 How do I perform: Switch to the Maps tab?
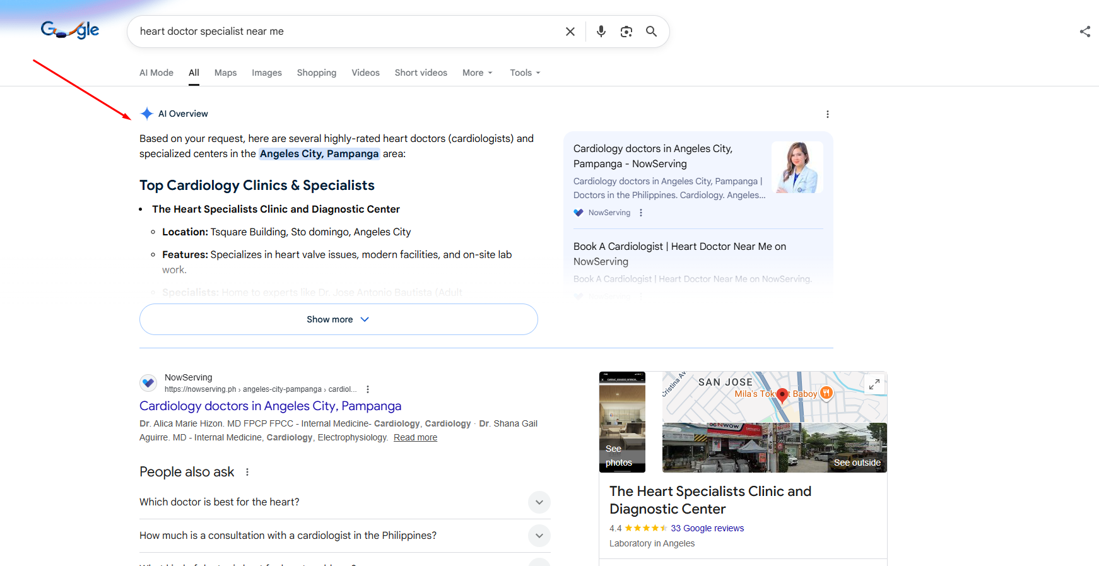(225, 73)
